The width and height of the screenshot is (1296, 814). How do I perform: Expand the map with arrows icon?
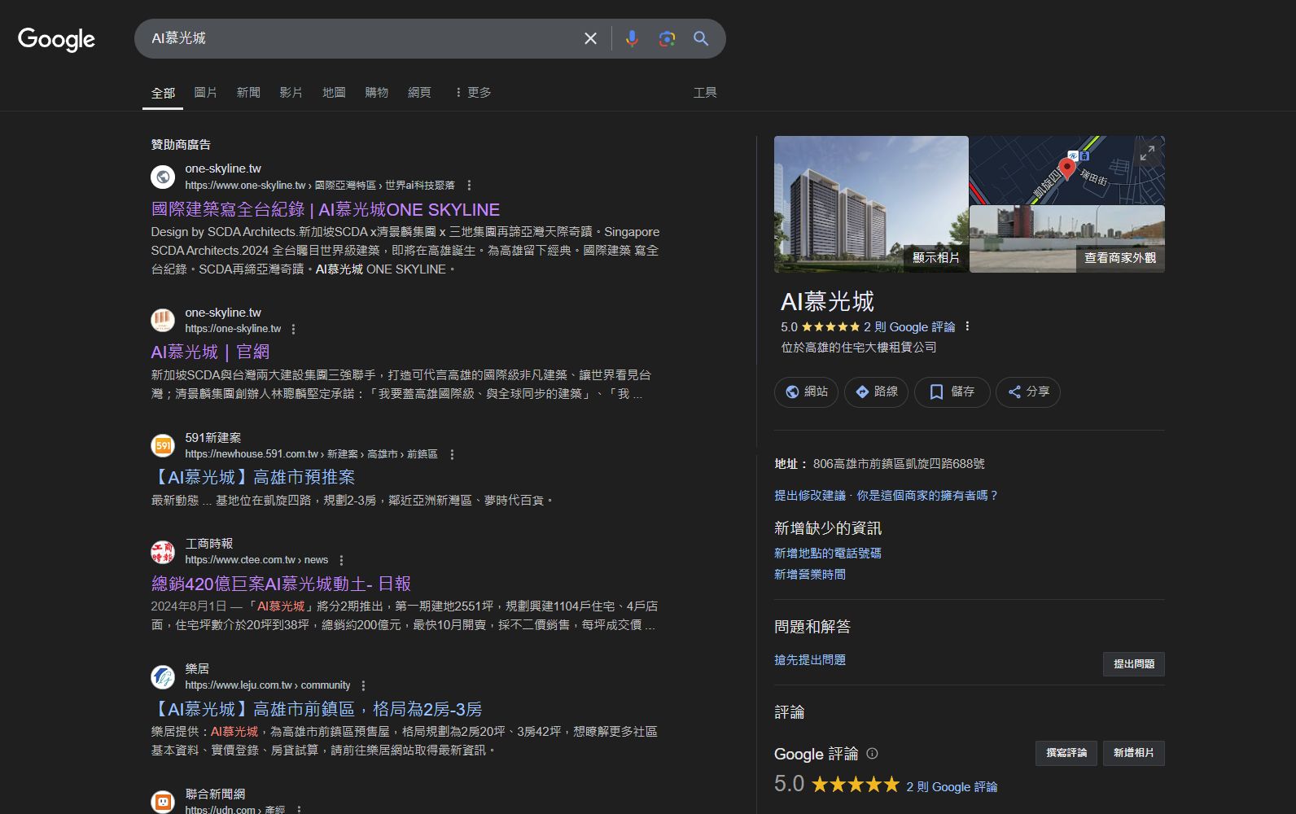coord(1147,153)
